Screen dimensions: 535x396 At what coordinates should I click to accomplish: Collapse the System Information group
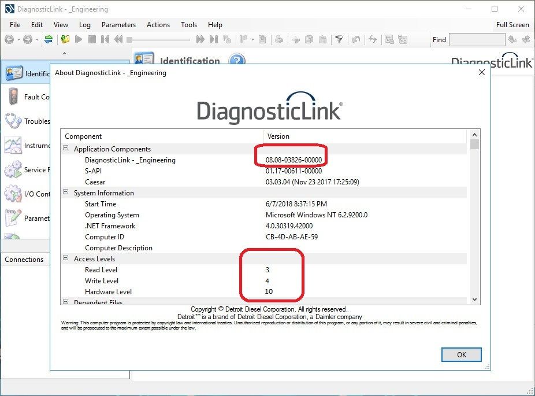coord(66,193)
